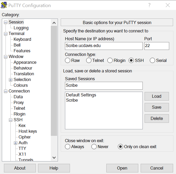Close the PuTTY Configuration window
Image resolution: width=176 pixels, height=174 pixels.
pyautogui.click(x=168, y=5)
